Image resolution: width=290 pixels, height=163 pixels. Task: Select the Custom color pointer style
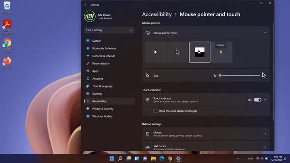tap(222, 53)
